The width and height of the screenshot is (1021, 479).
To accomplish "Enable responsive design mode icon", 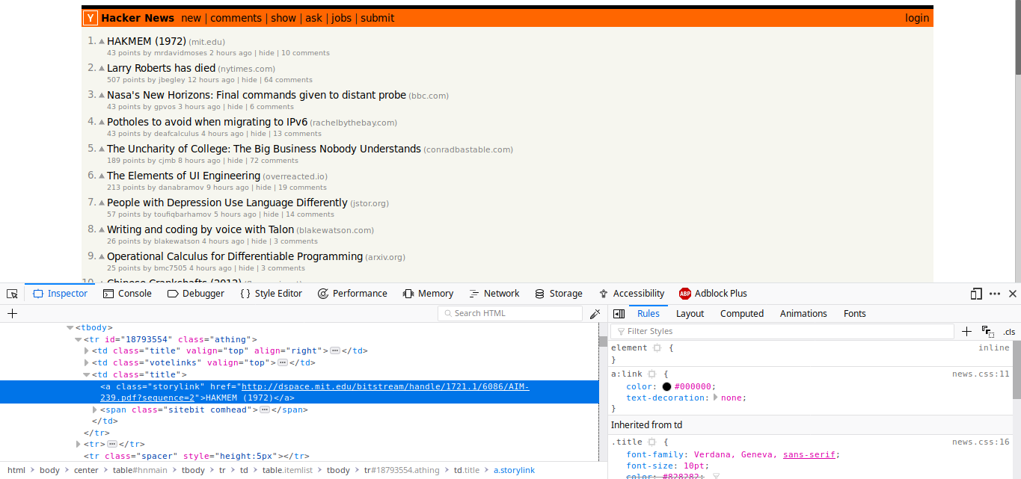I will point(976,294).
